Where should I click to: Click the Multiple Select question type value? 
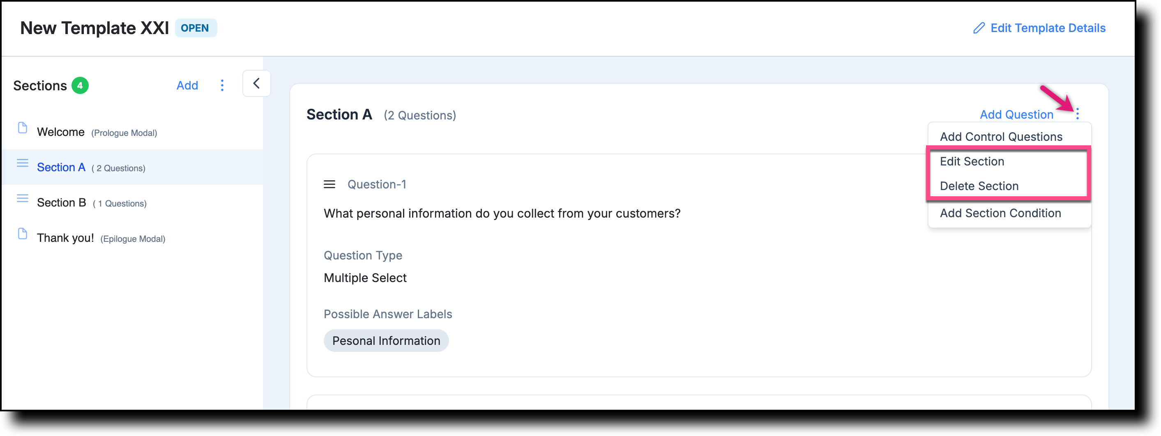click(365, 278)
